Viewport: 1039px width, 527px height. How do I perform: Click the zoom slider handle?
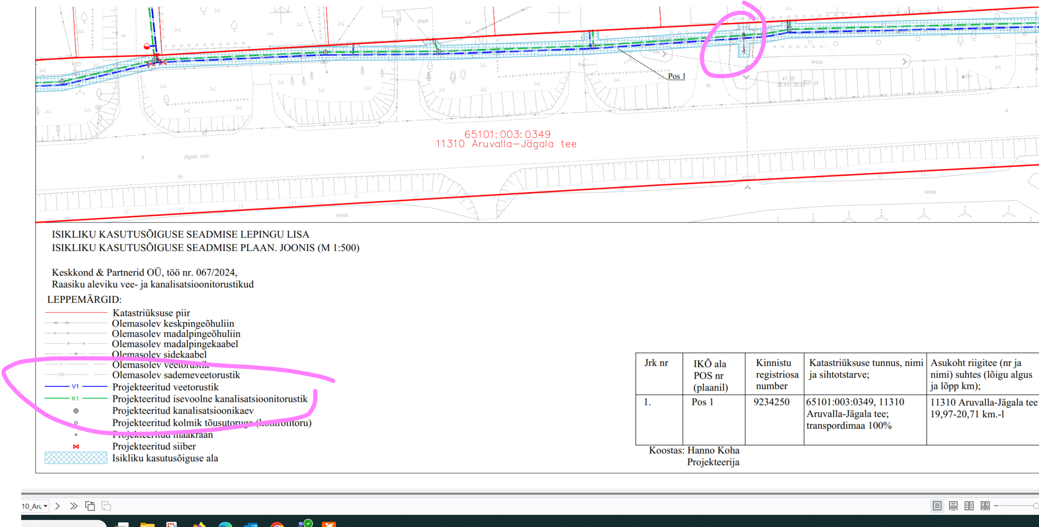pyautogui.click(x=1035, y=506)
